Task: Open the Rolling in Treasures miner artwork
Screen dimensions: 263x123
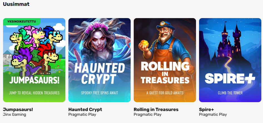Action: pyautogui.click(x=165, y=60)
